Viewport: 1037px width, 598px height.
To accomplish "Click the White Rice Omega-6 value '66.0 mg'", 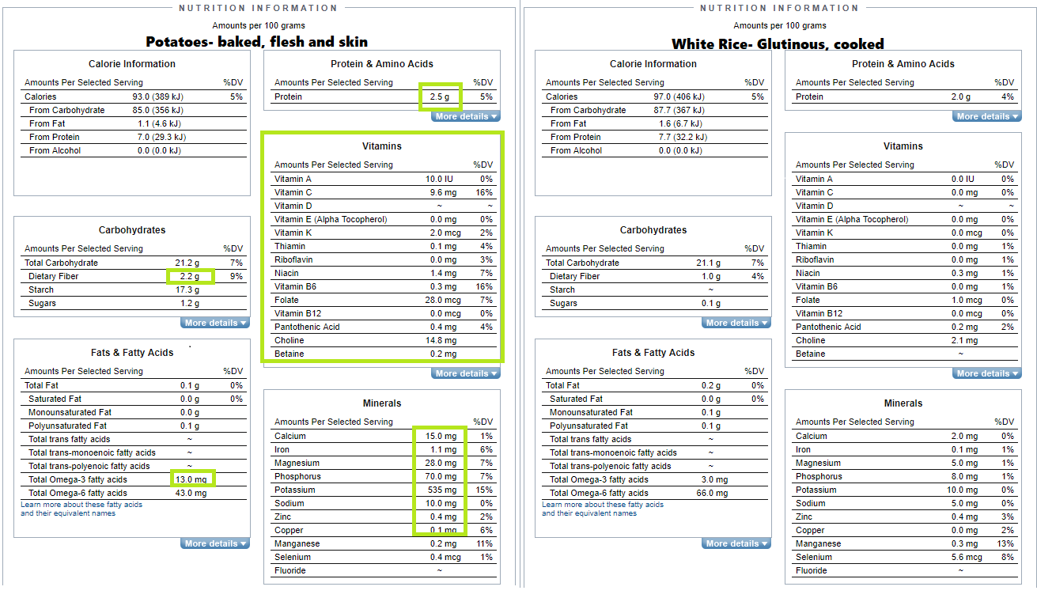I will pyautogui.click(x=712, y=493).
